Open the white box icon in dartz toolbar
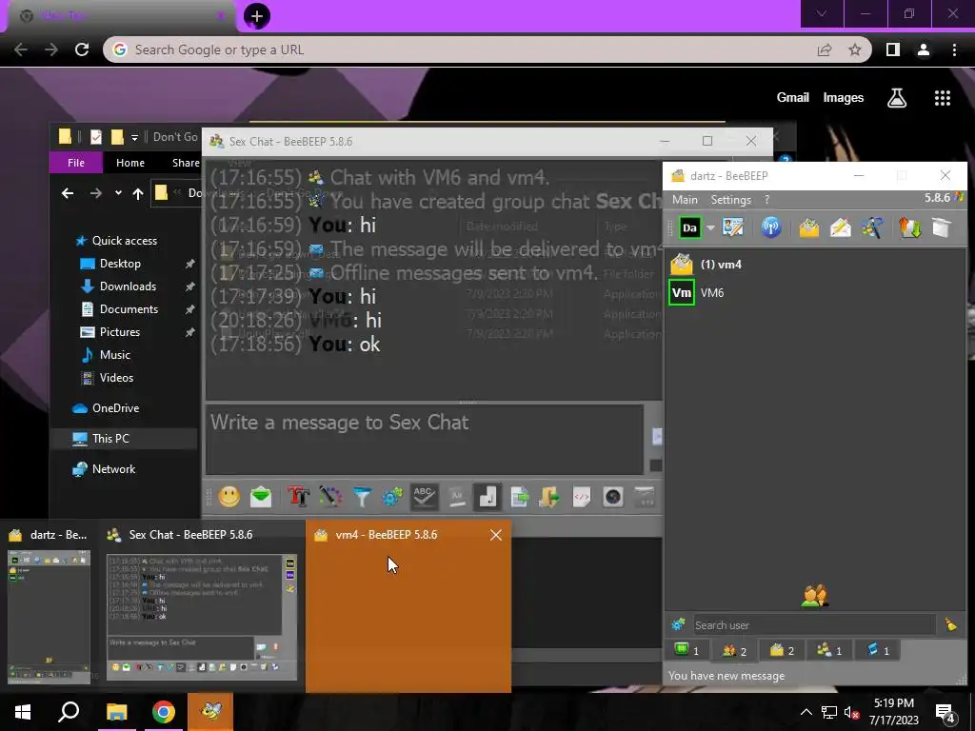The height and width of the screenshot is (731, 975). 942,227
